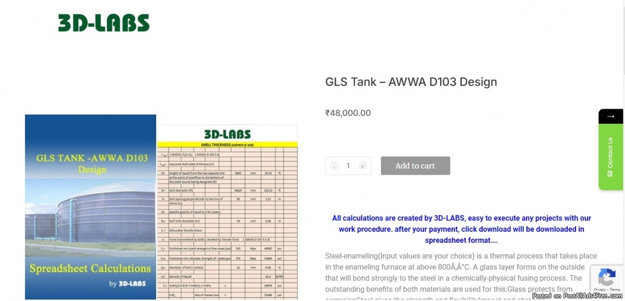Open the reCAPTCHA Terms link
This screenshot has height=301, width=625.
pyautogui.click(x=615, y=290)
